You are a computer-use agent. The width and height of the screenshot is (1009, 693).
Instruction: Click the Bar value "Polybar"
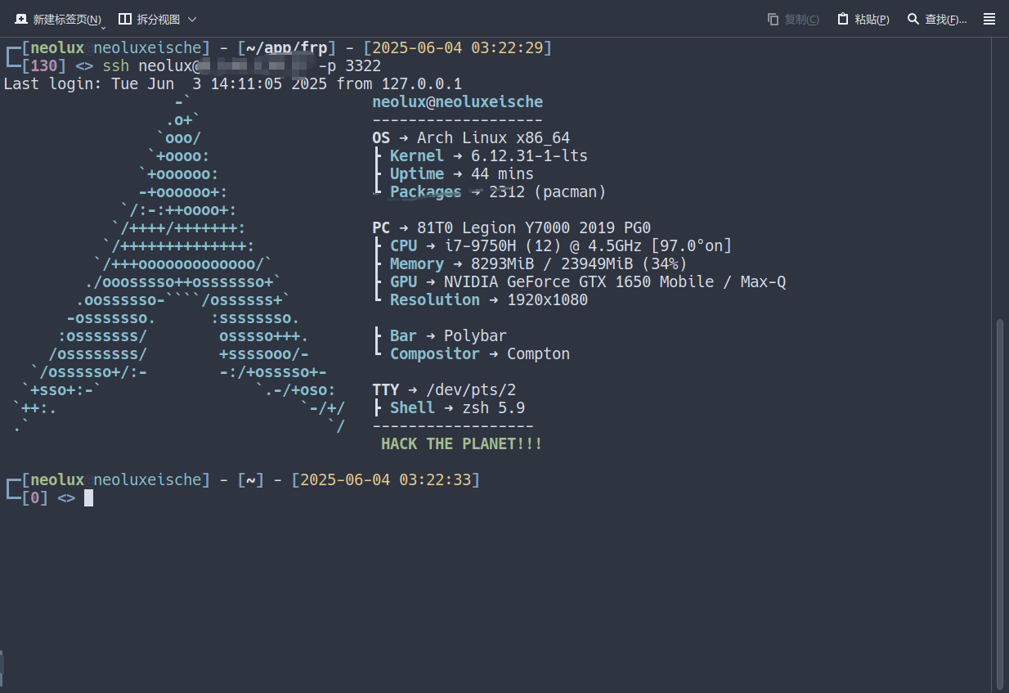pos(475,336)
